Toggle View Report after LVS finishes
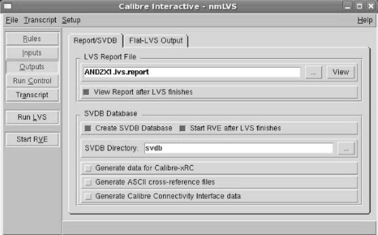The width and height of the screenshot is (378, 235). 86,92
